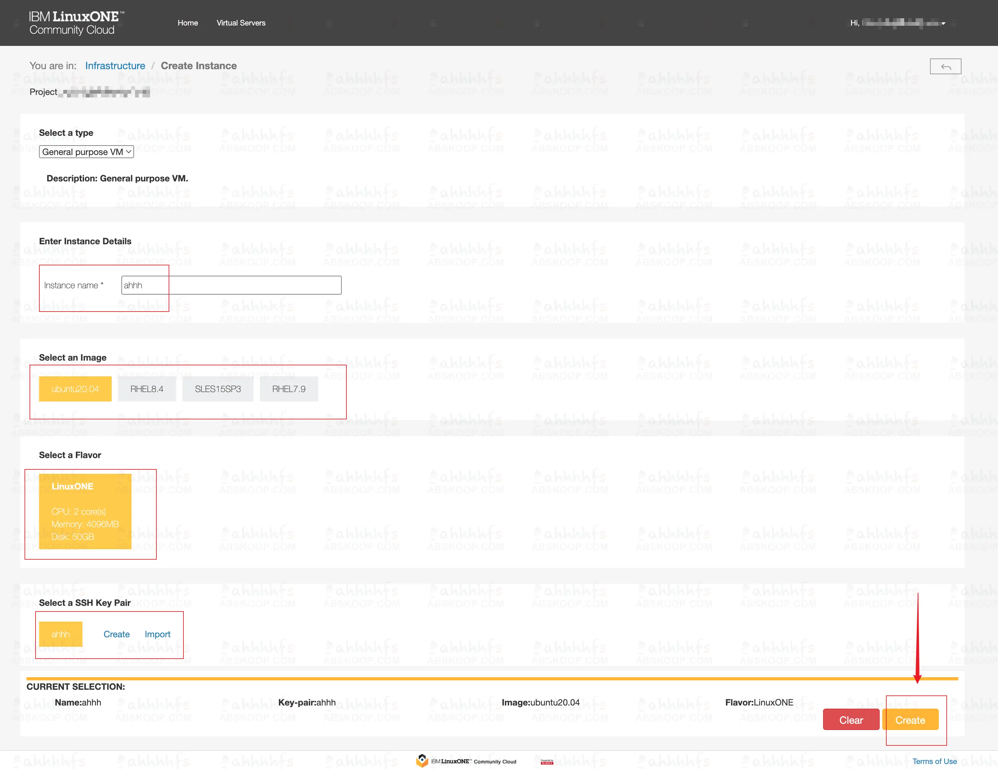Click Create link for SSH key pair
998x769 pixels.
pos(116,634)
